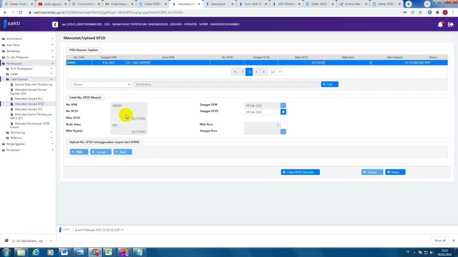Open Mencatat Persetujuan SP2D Koreksi
This screenshot has width=458, height=257.
pos(31,125)
